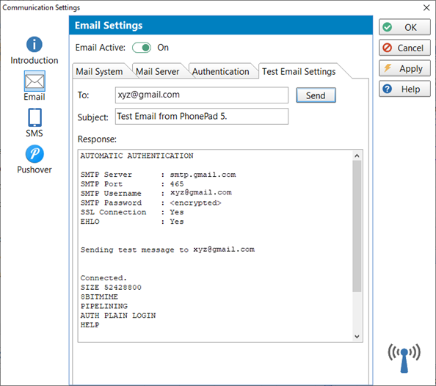Switch to the Mail Server tab

point(157,72)
